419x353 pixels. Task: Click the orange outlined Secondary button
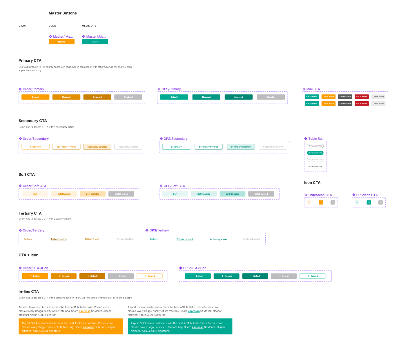click(35, 147)
